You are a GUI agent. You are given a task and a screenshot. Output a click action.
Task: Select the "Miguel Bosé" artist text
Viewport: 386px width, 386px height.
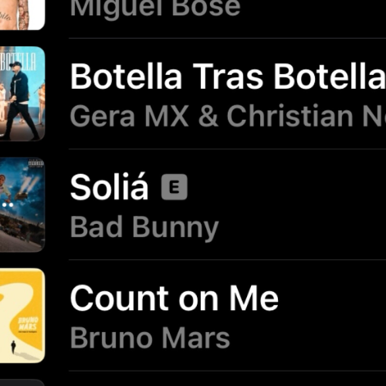pyautogui.click(x=155, y=9)
